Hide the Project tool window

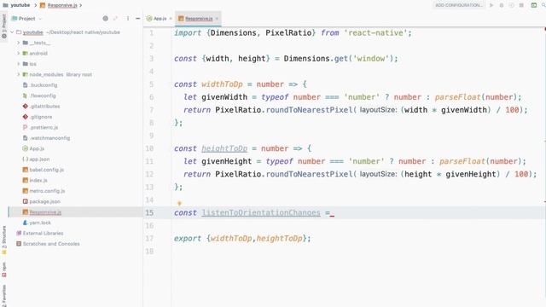click(138, 19)
